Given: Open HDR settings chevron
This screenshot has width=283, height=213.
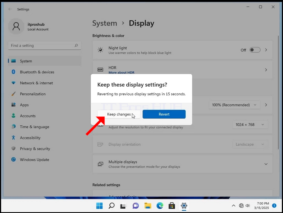Looking at the screenshot, I should tap(266, 70).
